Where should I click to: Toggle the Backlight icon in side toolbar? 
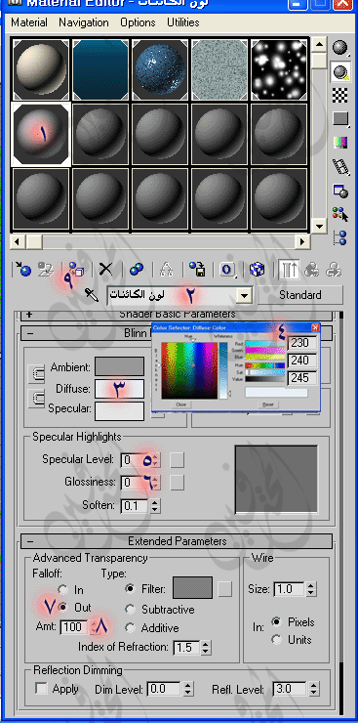[x=340, y=72]
